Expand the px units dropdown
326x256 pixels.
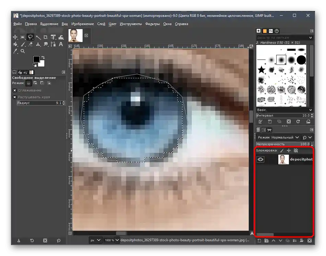(x=95, y=240)
